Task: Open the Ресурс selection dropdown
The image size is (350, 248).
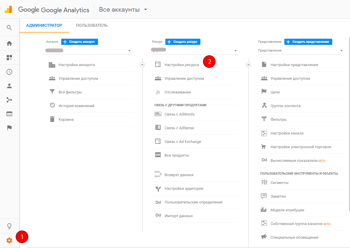Action: (195, 51)
